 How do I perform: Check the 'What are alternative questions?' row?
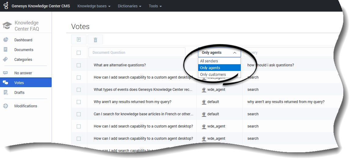click(x=79, y=65)
